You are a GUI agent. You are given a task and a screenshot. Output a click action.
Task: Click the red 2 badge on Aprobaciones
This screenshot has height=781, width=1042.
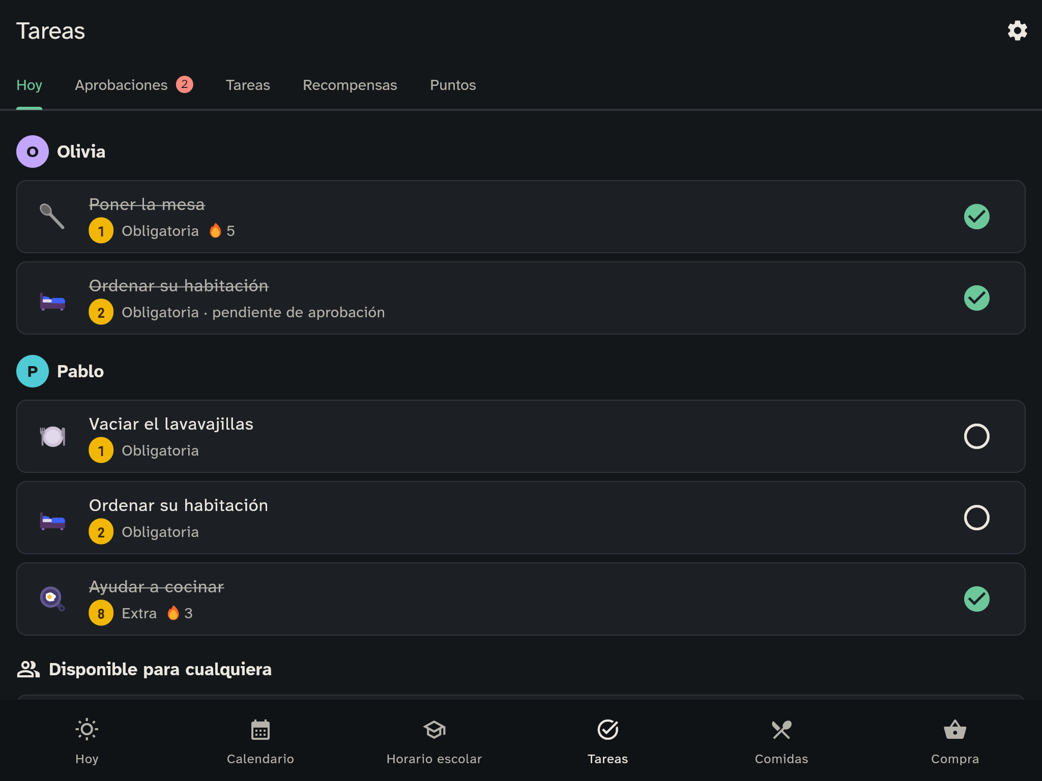click(185, 84)
